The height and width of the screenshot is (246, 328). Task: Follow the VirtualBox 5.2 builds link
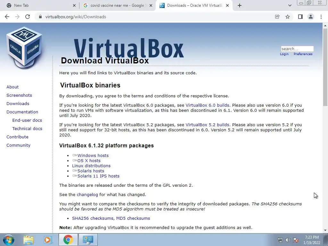point(207,125)
